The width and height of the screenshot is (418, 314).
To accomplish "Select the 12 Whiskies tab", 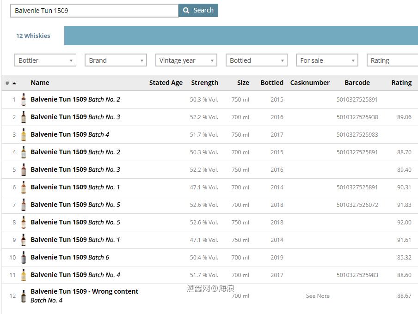I will [x=33, y=36].
